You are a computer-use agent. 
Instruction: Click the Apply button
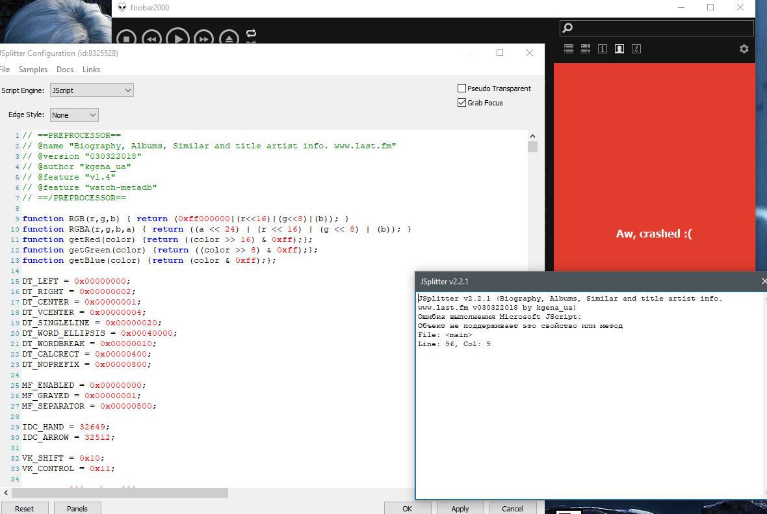click(x=460, y=508)
